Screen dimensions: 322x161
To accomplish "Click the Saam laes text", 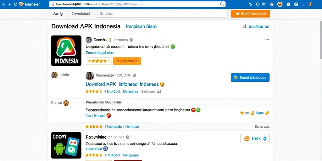I will pos(262,127).
